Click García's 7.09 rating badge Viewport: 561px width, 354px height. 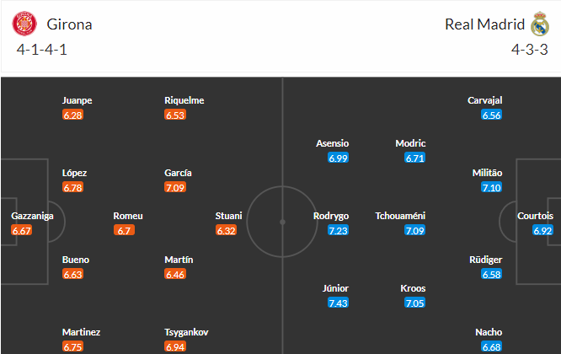coord(175,187)
